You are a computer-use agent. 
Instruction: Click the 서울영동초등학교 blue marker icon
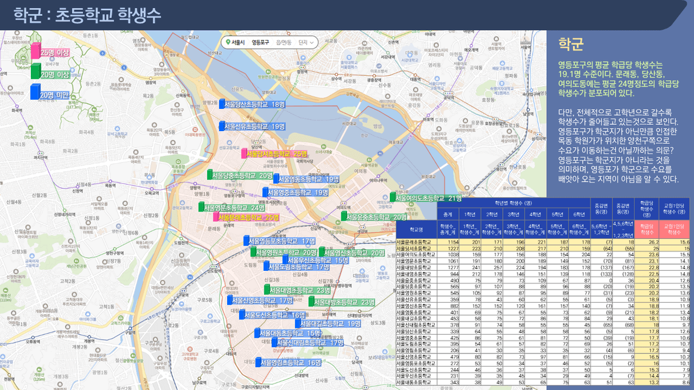[x=277, y=179]
